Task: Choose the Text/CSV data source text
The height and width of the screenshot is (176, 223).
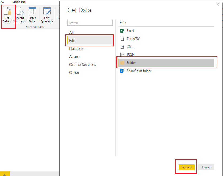Action: pyautogui.click(x=133, y=39)
